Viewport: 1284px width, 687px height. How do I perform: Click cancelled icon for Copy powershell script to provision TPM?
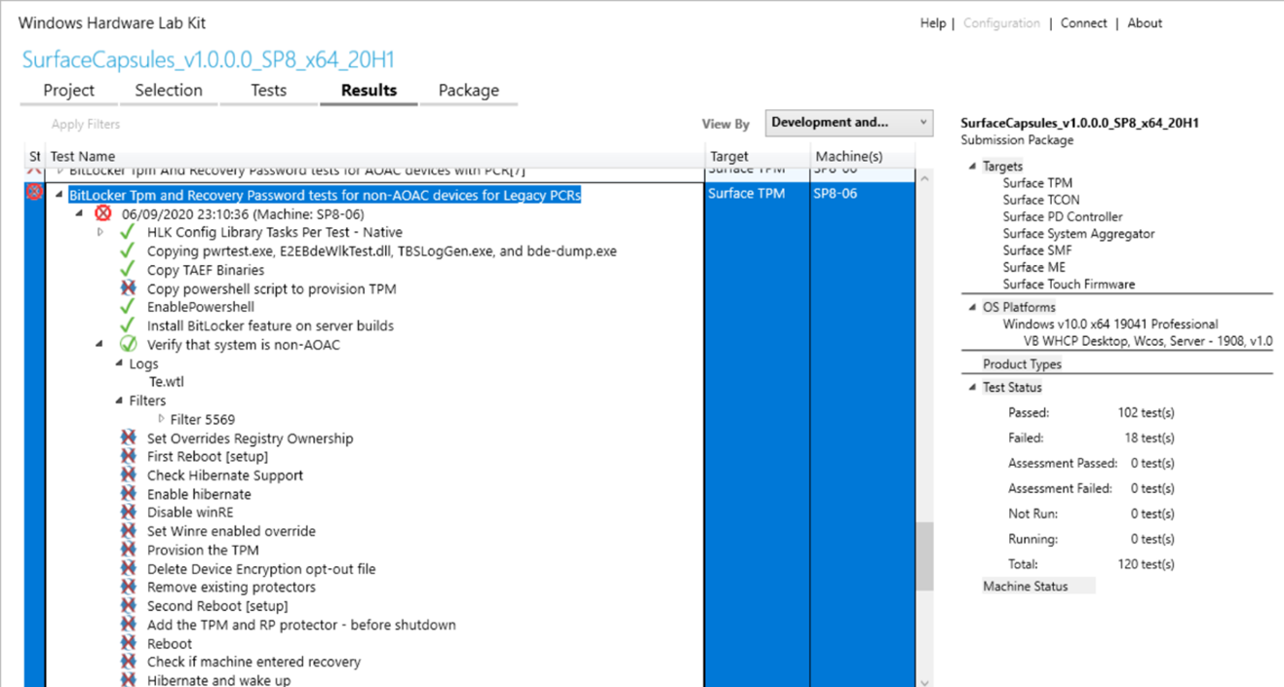(127, 288)
